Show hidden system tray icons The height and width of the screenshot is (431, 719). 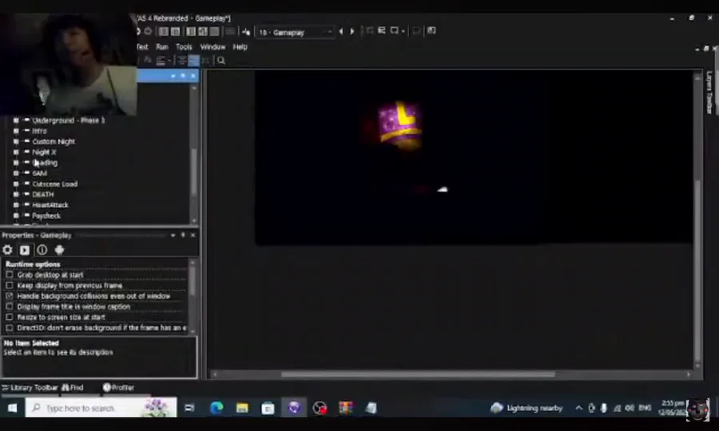(x=578, y=408)
